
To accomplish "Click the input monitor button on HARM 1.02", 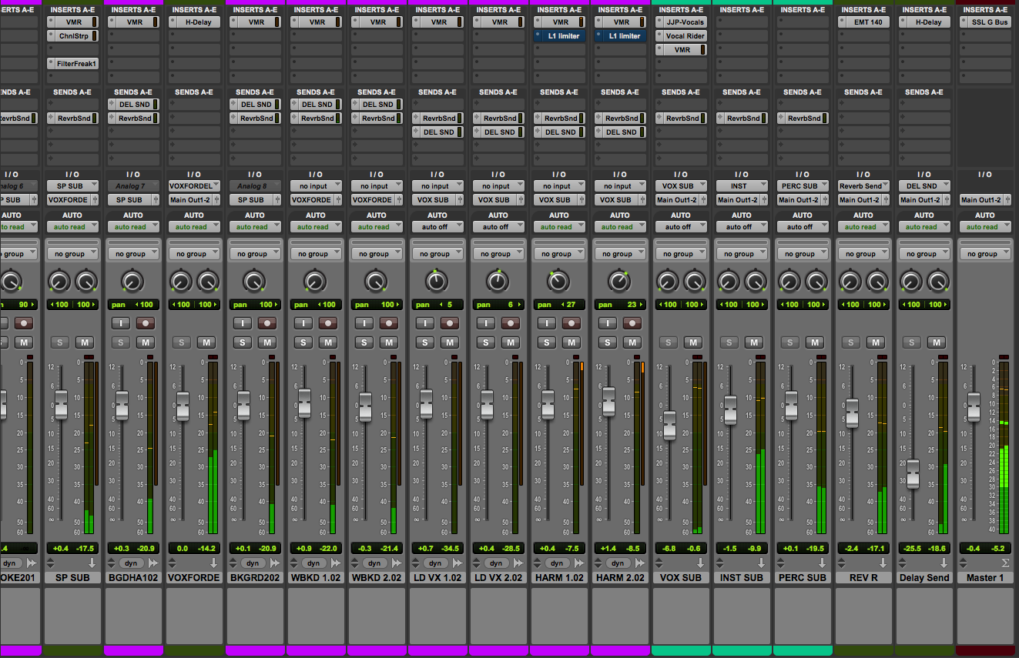I will coord(547,323).
